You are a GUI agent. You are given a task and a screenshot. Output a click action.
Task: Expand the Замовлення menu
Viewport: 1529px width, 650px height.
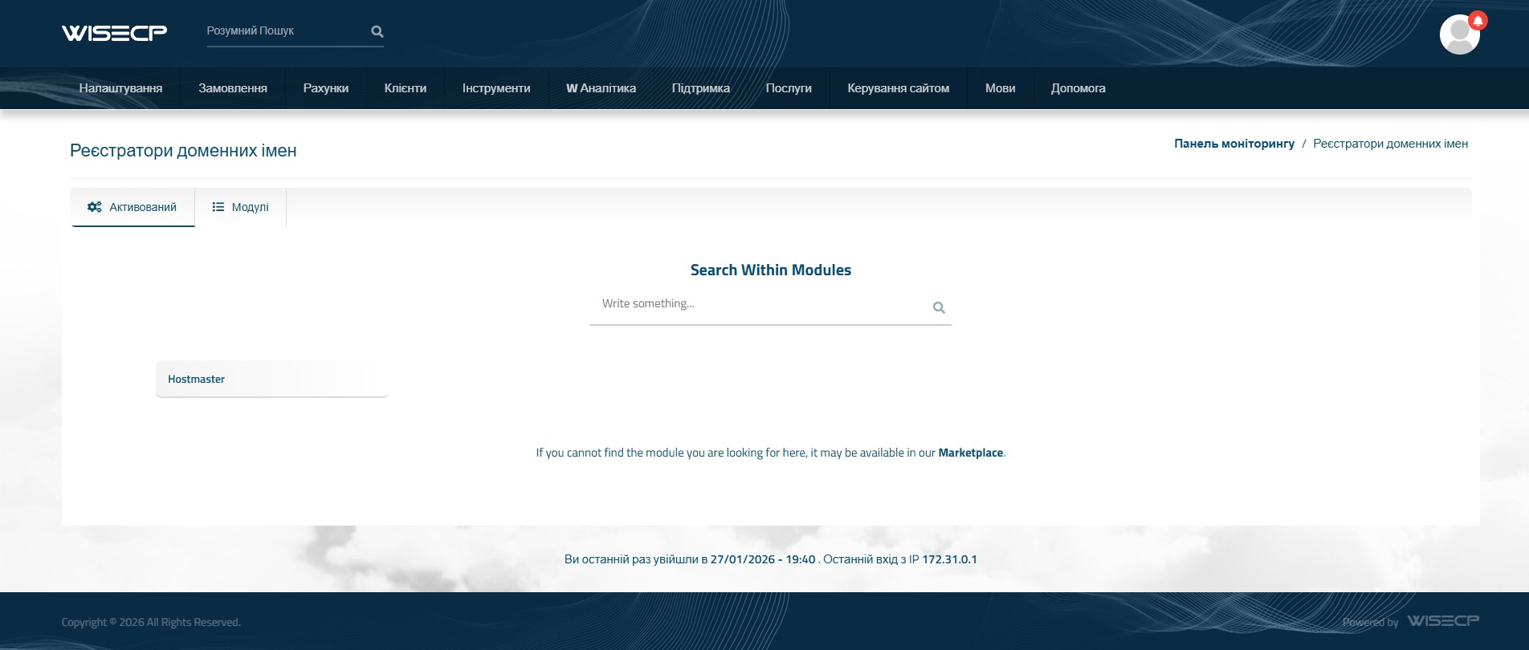(x=233, y=88)
